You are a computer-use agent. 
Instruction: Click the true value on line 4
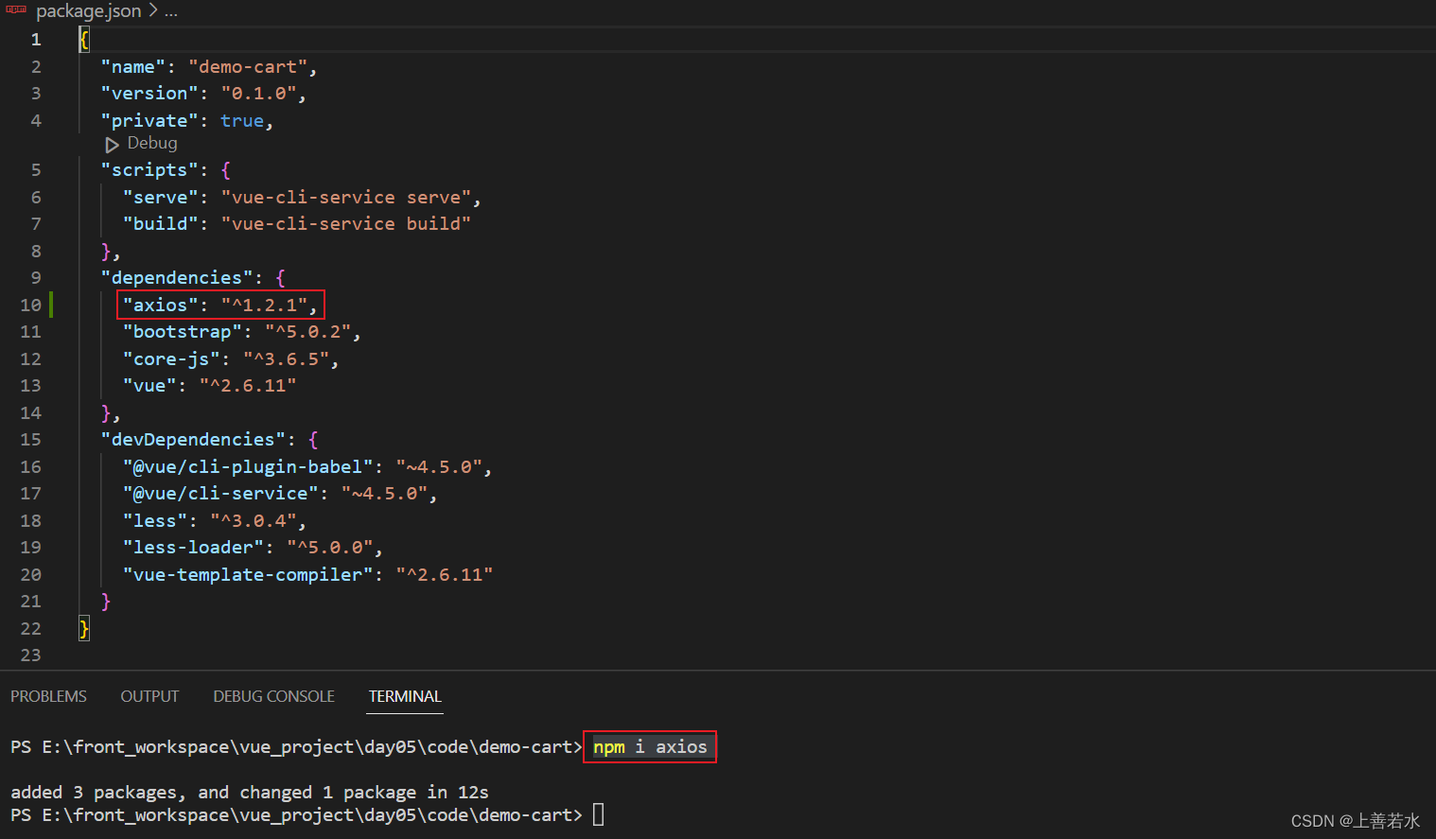242,121
